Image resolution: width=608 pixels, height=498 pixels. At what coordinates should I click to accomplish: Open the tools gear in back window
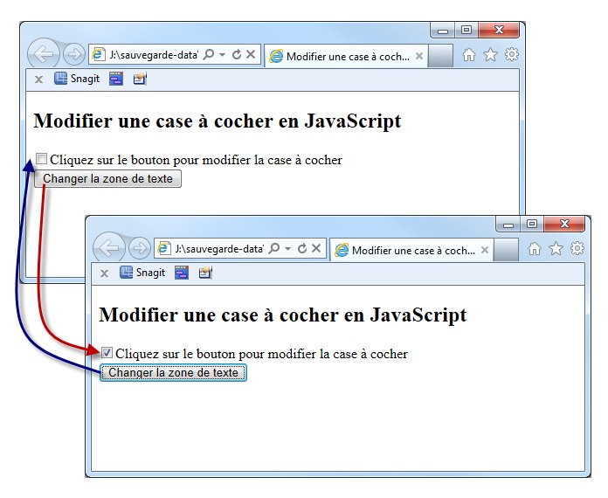512,54
